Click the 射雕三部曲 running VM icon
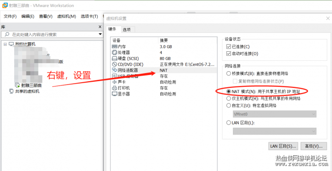The image size is (332, 171). tap(18, 85)
